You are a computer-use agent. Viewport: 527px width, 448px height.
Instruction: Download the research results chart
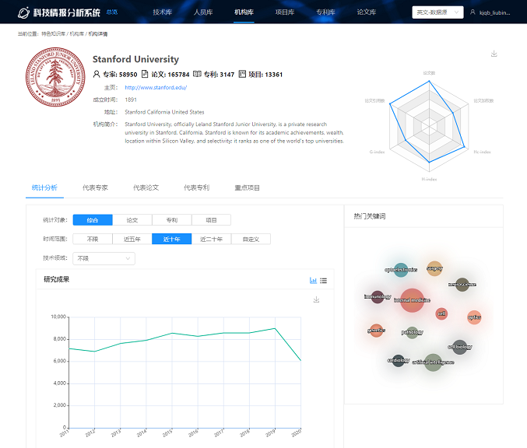316,299
